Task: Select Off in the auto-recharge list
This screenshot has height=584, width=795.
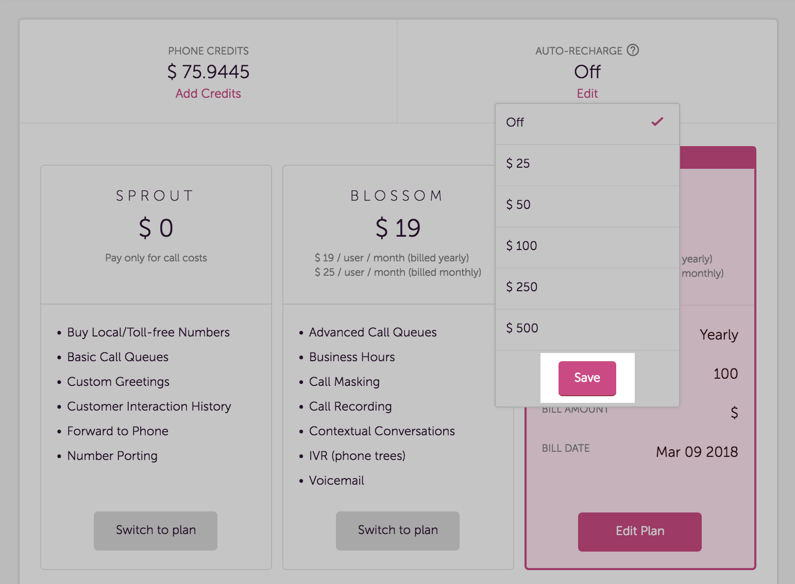Action: coord(515,122)
